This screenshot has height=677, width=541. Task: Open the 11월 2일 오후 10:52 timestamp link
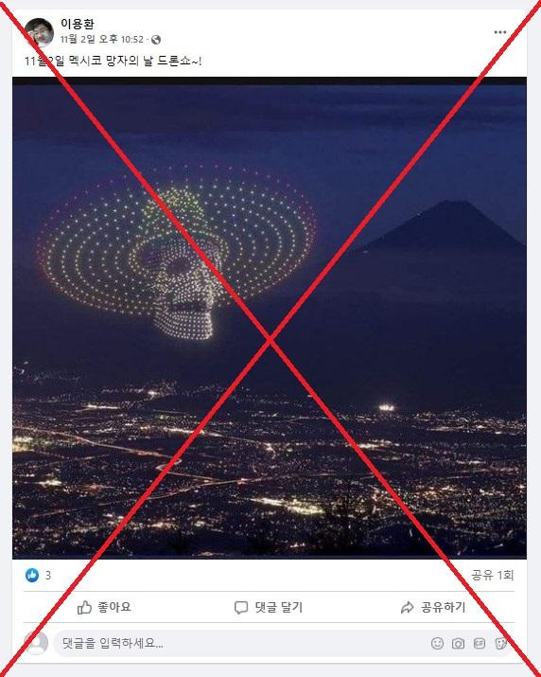[102, 39]
